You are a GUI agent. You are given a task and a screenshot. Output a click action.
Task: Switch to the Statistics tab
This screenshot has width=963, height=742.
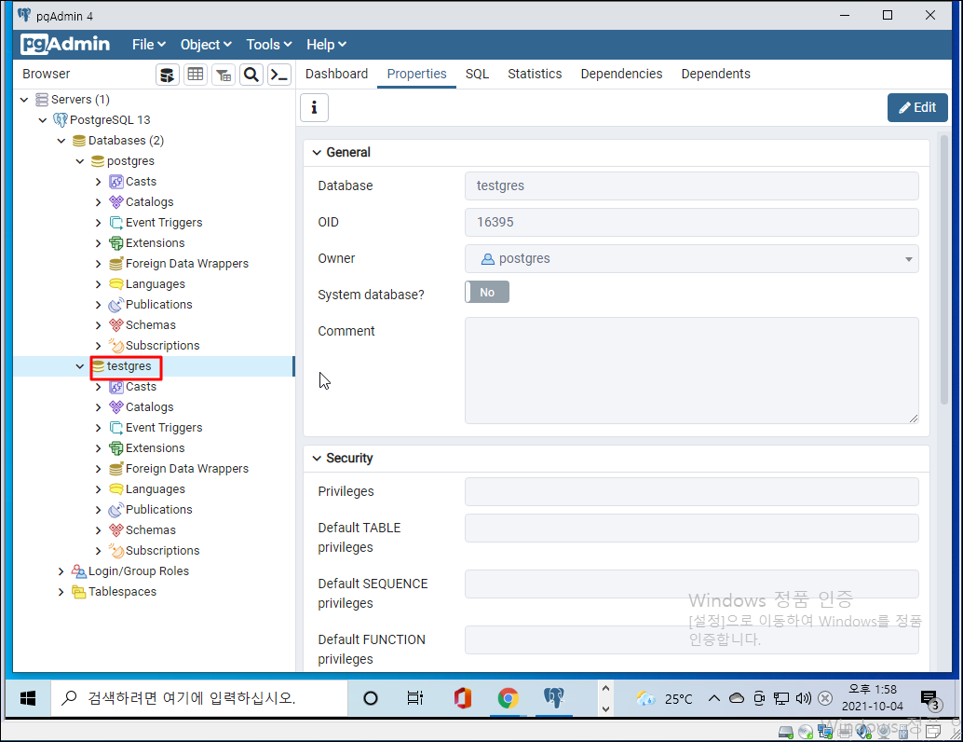[535, 74]
